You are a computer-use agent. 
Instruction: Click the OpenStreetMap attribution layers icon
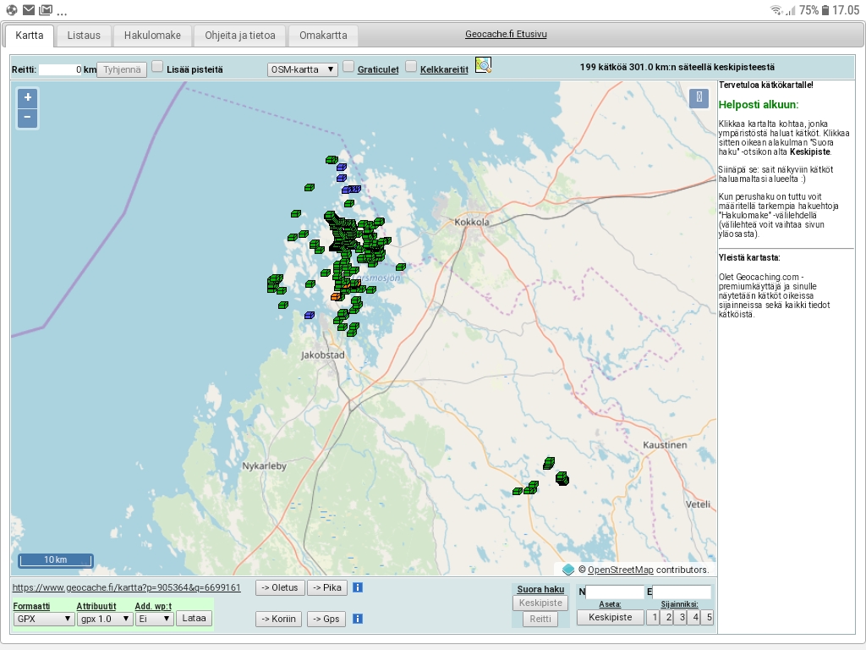(568, 570)
